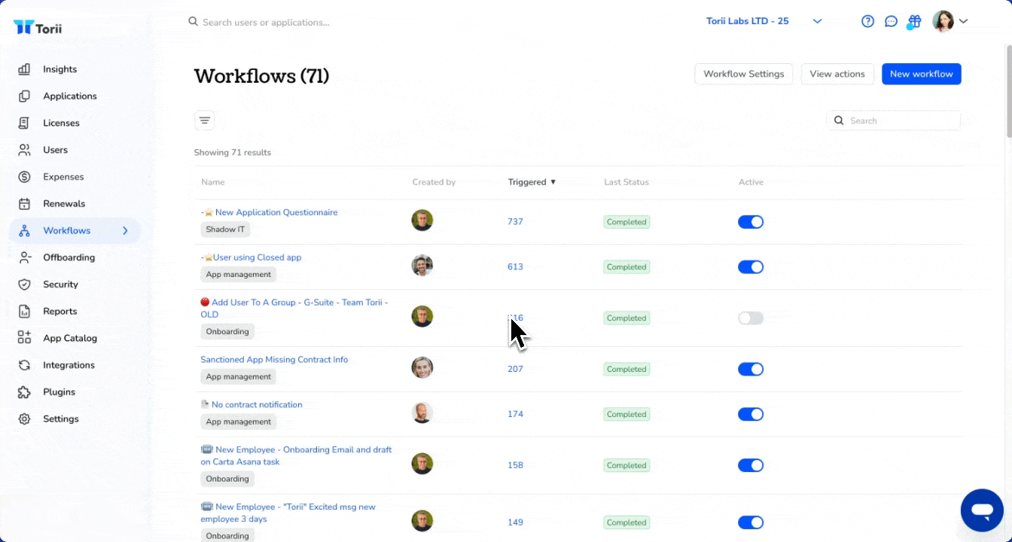
Task: Click the filter icon above results
Action: pyautogui.click(x=204, y=120)
